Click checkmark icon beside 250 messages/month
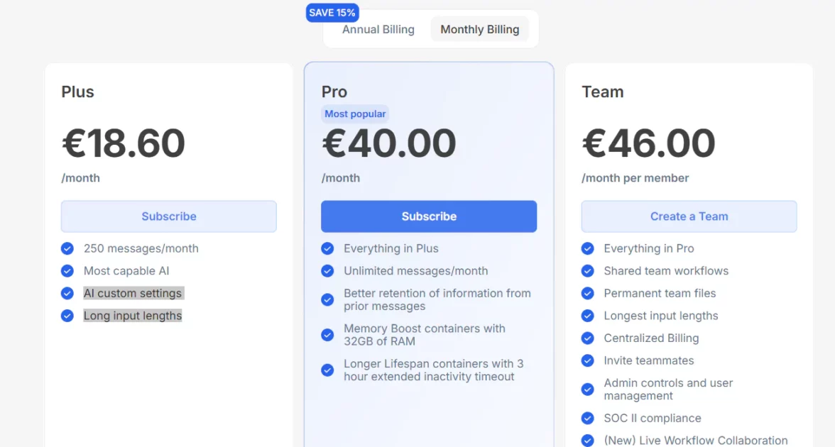Screen dimensions: 835x447 67,248
